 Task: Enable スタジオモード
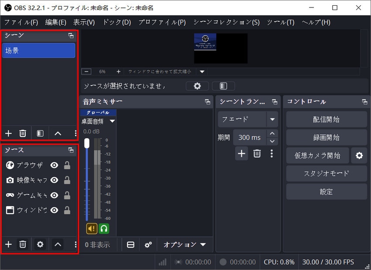point(326,174)
